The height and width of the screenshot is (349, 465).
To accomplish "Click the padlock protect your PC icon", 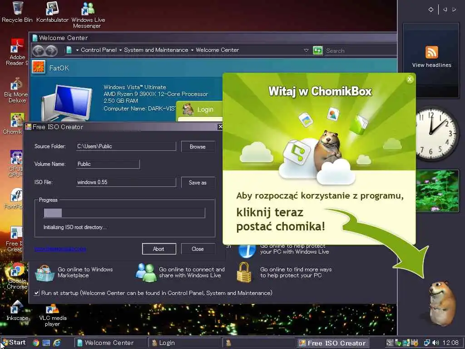I will 244,272.
